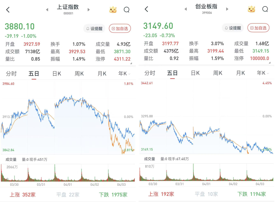Open search icon on 创业板指 panel
277x202 pixels.
265,9
